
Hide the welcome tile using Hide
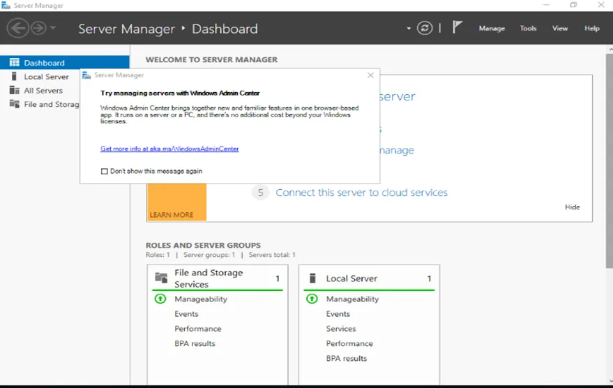(572, 207)
